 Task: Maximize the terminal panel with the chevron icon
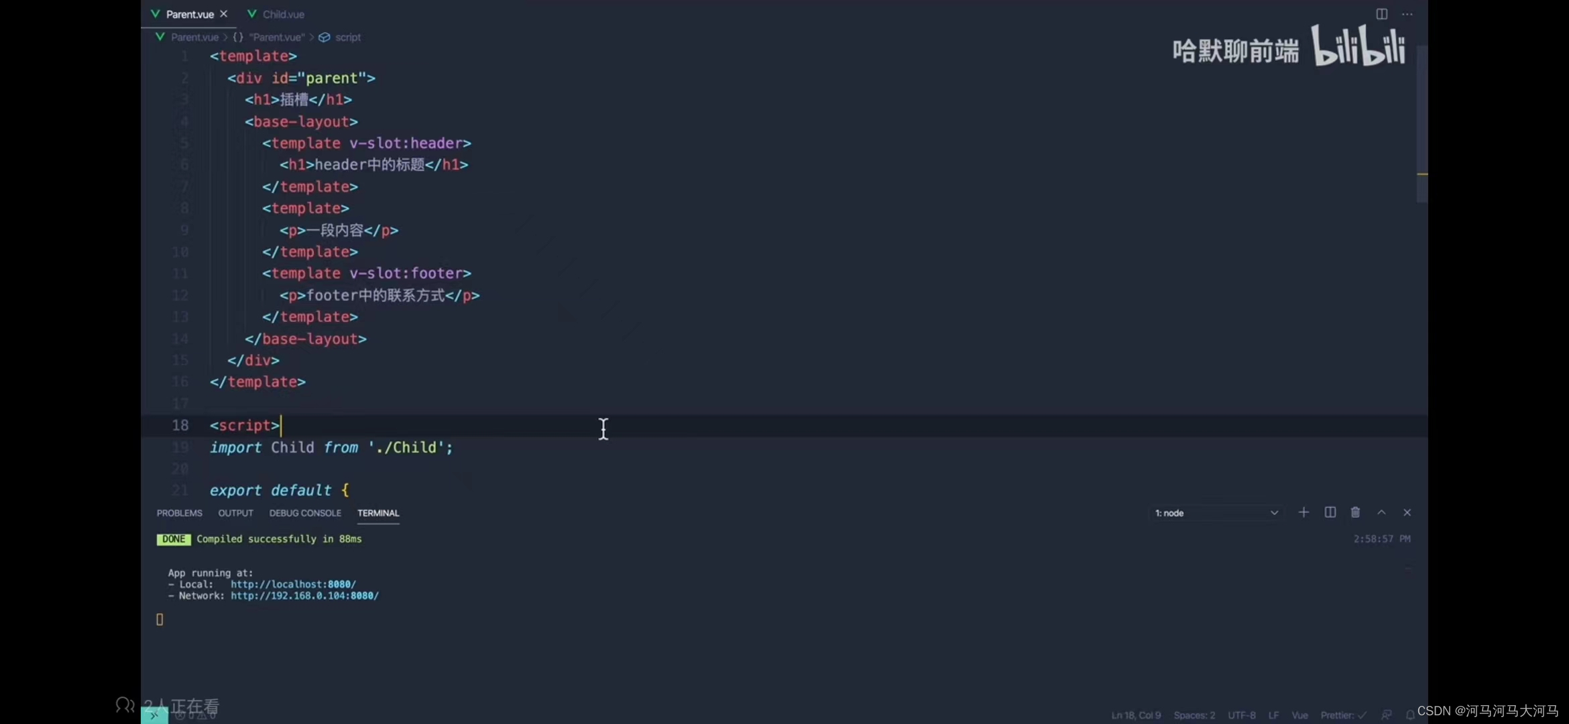coord(1381,512)
